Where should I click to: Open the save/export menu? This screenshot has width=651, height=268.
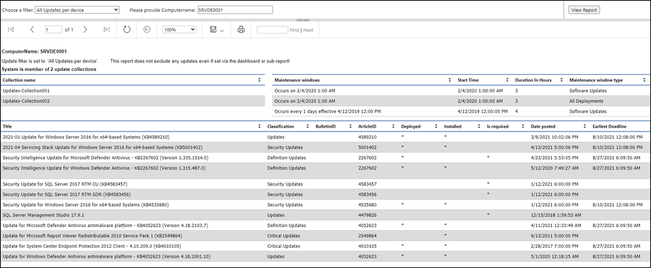coord(218,30)
